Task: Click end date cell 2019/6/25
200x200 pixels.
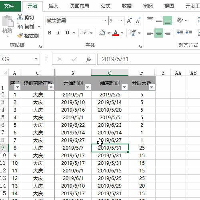Action: coord(110,178)
